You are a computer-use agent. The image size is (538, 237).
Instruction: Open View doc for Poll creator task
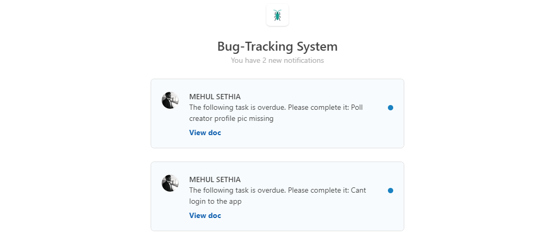point(205,133)
